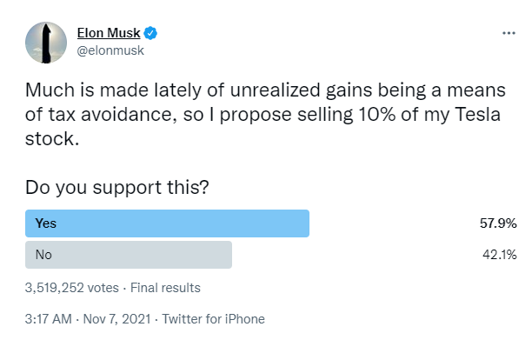Open Elon Musk's profile picture

(46, 43)
